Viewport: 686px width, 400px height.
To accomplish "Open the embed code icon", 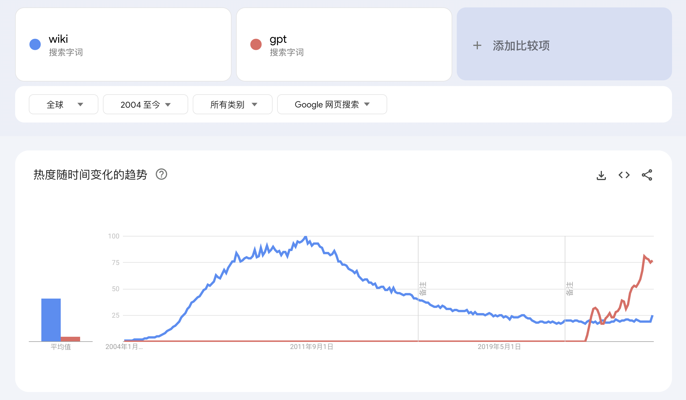I will point(624,175).
